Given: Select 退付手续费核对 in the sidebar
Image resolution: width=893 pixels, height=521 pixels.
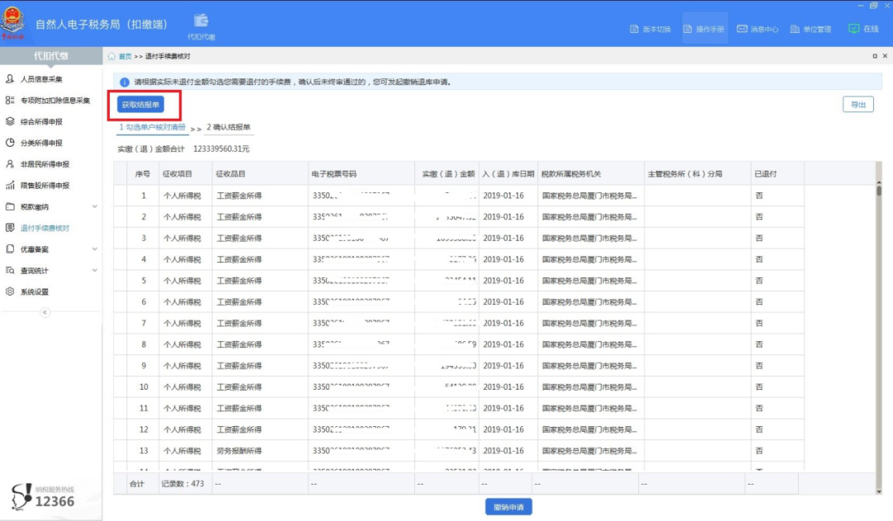Looking at the screenshot, I should [45, 228].
